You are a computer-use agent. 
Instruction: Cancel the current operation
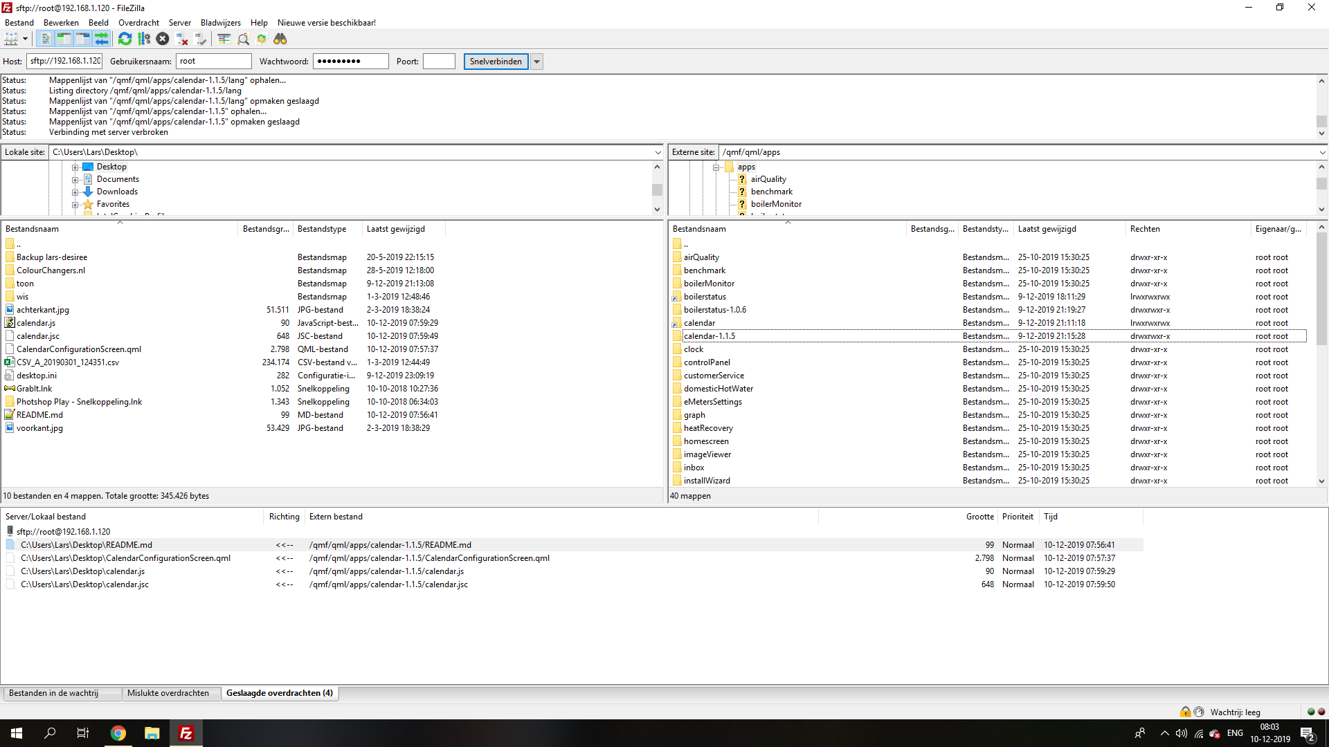[x=163, y=39]
